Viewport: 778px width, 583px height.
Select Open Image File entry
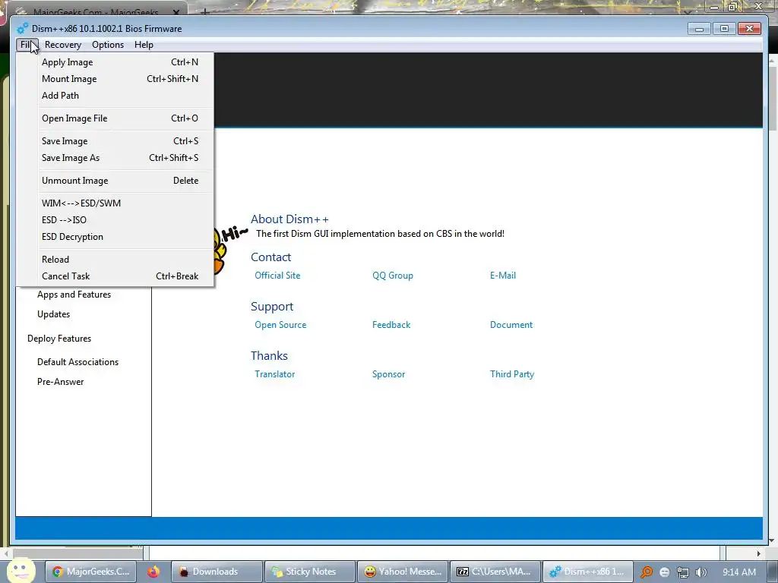pos(115,118)
